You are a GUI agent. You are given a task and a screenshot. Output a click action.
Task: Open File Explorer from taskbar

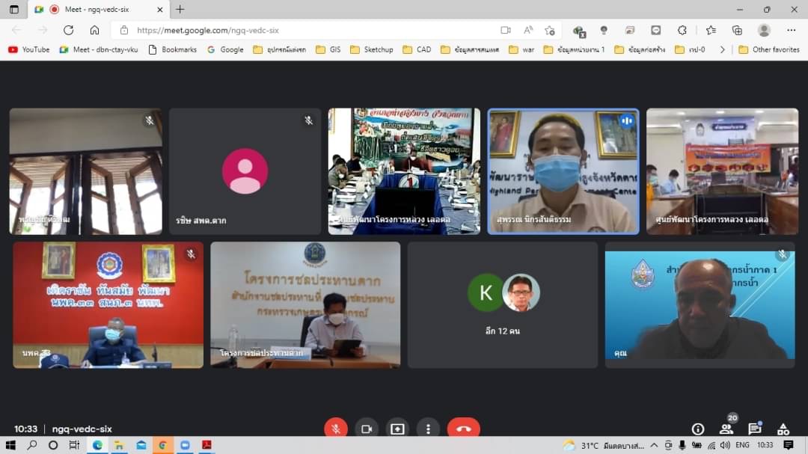coord(119,445)
